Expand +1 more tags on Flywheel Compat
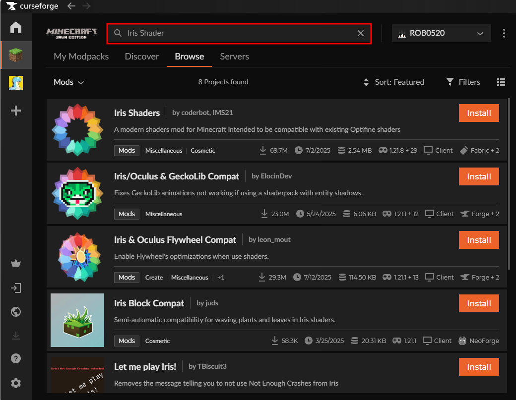Viewport: 516px width, 400px height. click(x=221, y=278)
